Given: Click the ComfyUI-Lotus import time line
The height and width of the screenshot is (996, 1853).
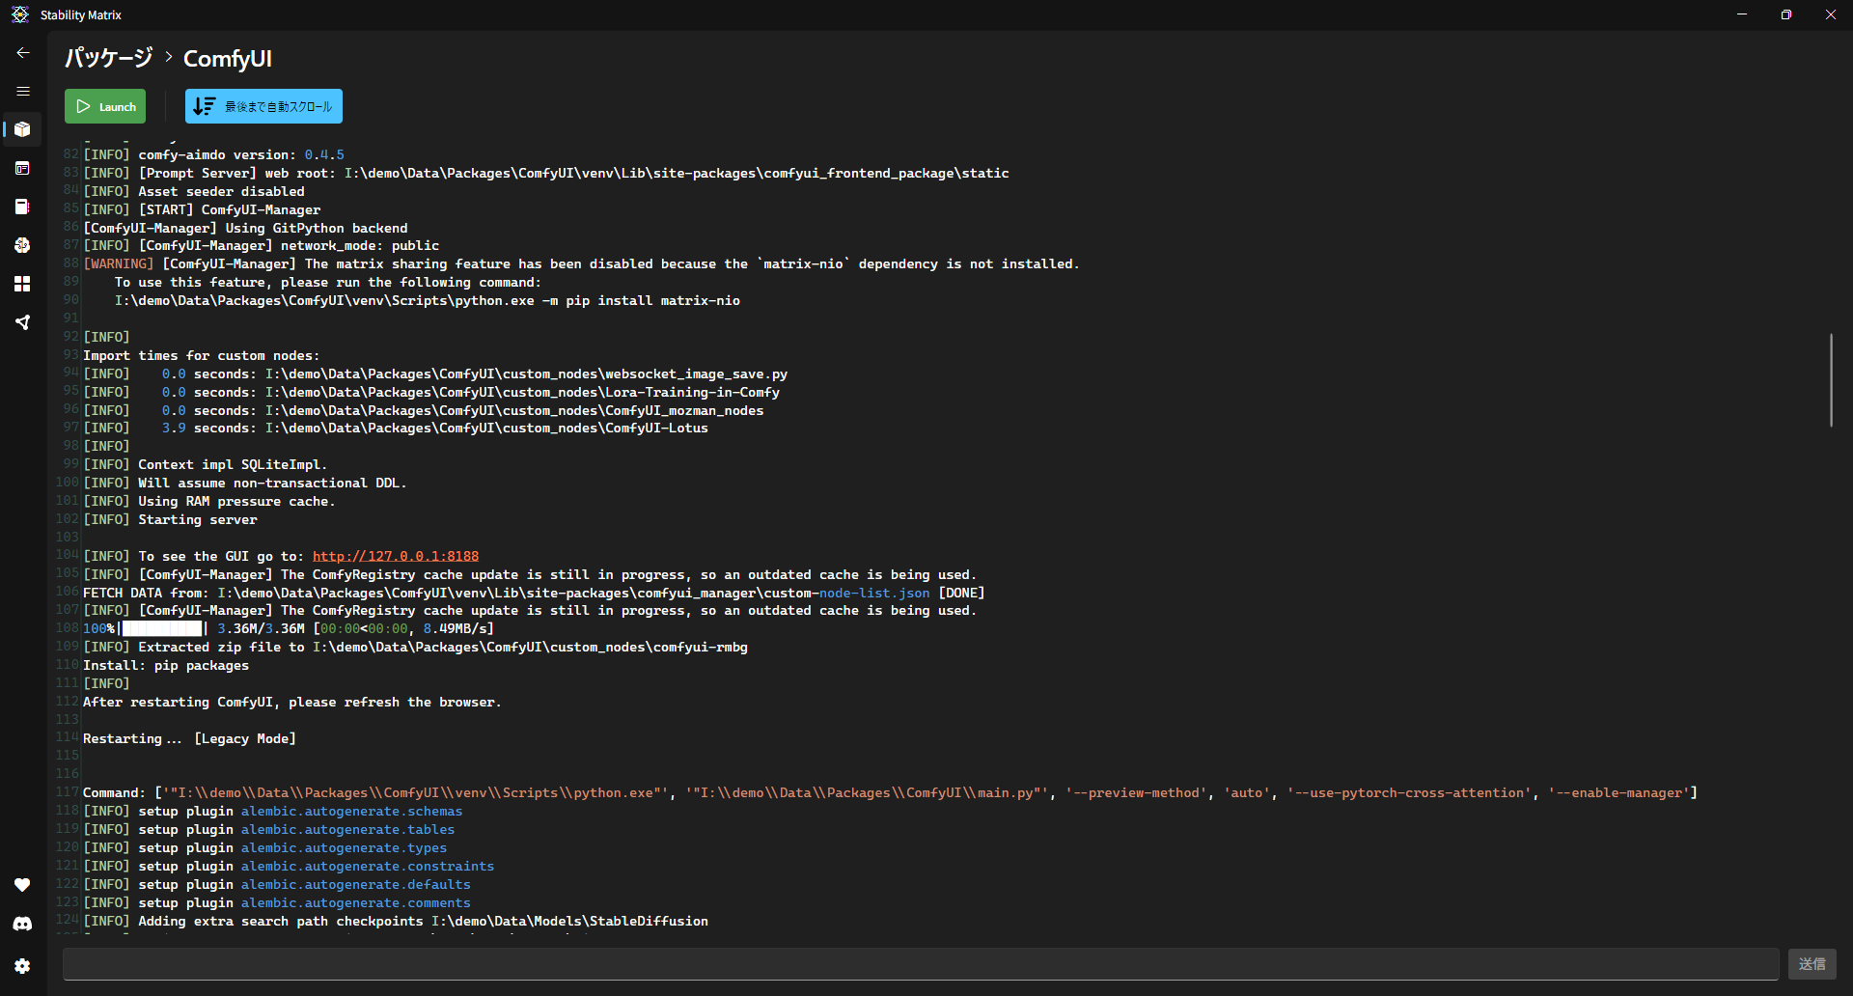Looking at the screenshot, I should (x=396, y=428).
